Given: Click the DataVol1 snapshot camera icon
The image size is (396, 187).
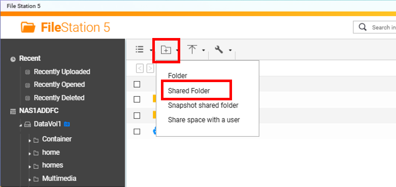Looking at the screenshot, I should click(x=67, y=124).
